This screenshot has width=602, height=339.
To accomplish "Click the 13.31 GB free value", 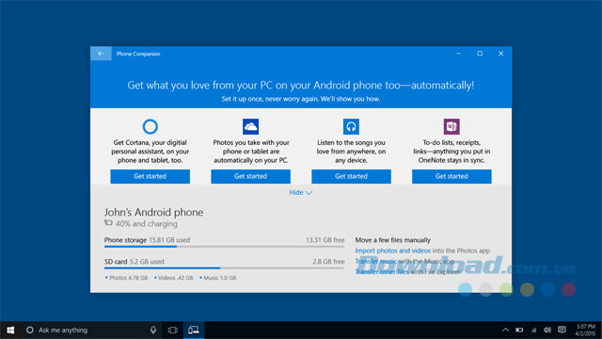I will (325, 240).
